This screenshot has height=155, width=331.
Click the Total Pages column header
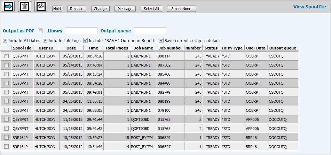pyautogui.click(x=117, y=48)
